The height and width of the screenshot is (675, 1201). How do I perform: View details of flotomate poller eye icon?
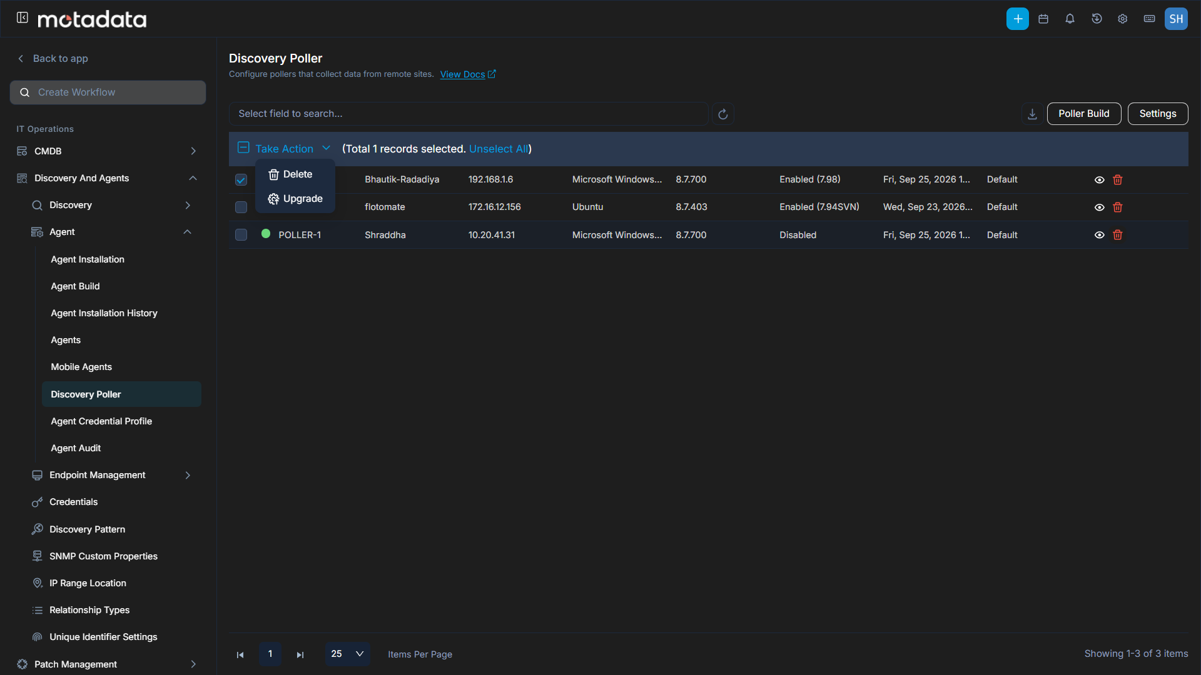coord(1099,207)
